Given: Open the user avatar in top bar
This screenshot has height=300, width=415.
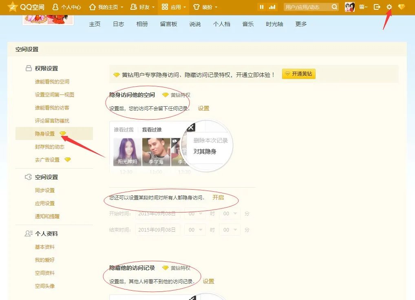Looking at the screenshot, I should tap(350, 7).
